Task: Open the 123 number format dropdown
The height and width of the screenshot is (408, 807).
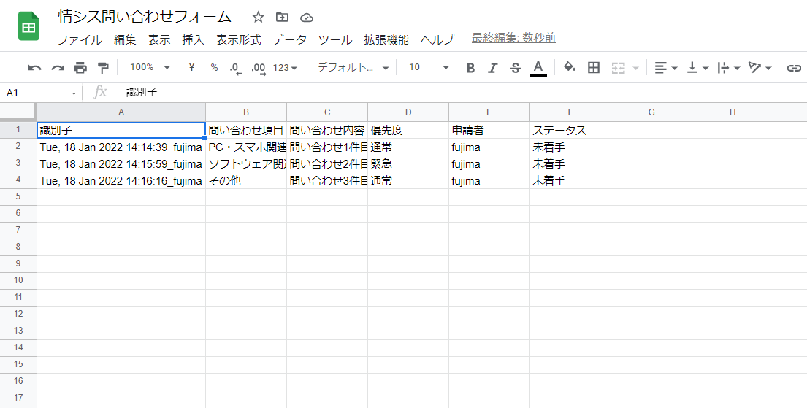Action: click(x=285, y=67)
